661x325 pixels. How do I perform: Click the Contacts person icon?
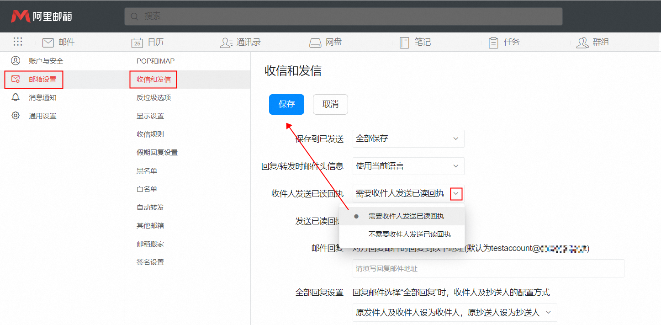coord(226,43)
